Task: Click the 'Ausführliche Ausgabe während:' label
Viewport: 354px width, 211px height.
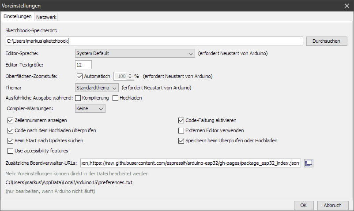Action: (x=39, y=98)
